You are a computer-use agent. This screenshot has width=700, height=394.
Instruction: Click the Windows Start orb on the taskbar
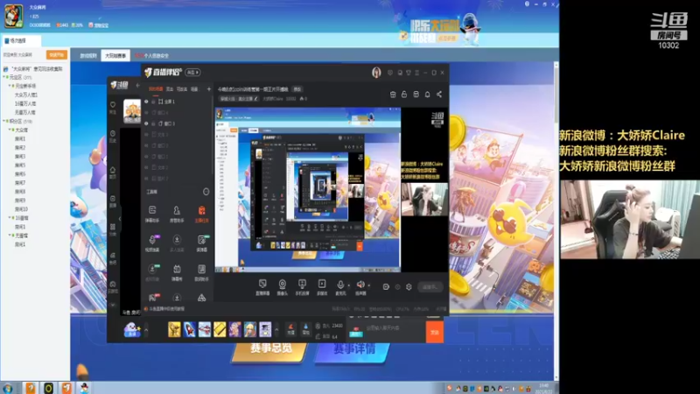pos(8,388)
